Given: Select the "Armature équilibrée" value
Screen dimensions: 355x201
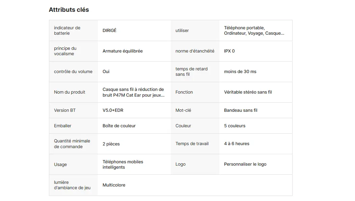Looking at the screenshot, I should tap(122, 51).
